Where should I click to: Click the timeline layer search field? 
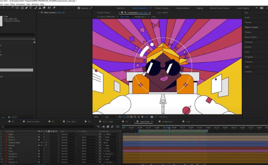48,127
